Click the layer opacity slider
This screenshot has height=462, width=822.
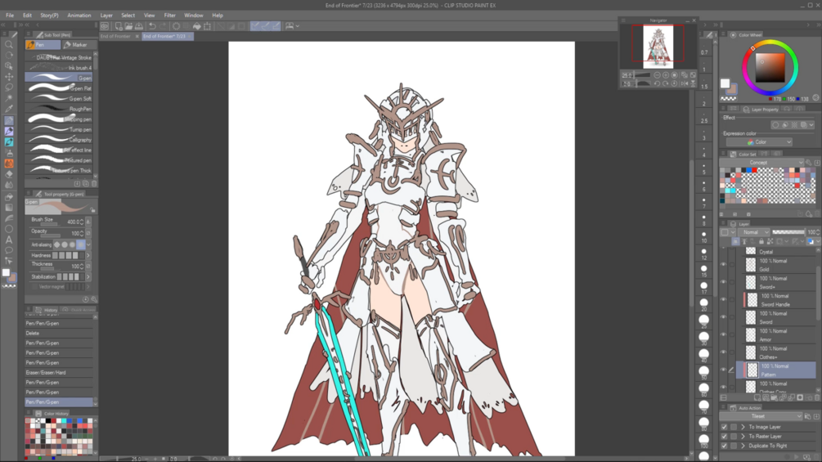(x=788, y=232)
